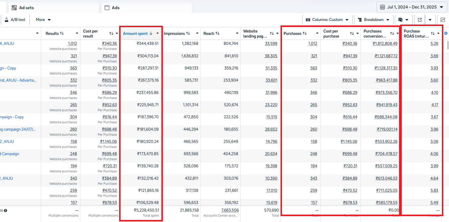Sort by Purchase ROAS using its arrows
The width and height of the screenshot is (449, 222).
432,33
